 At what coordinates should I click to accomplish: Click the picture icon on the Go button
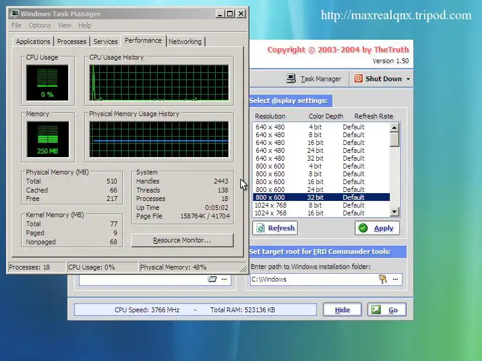pyautogui.click(x=375, y=310)
